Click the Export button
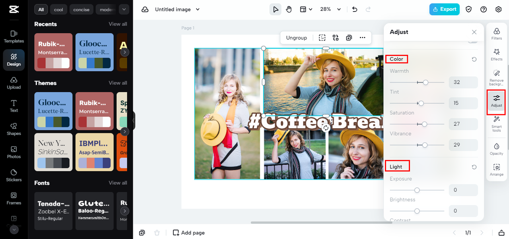This screenshot has width=509, height=239. coord(444,10)
